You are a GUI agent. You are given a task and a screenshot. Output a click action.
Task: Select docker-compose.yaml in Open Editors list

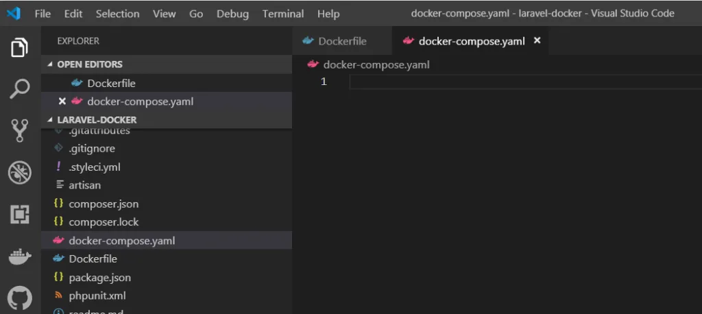point(167,101)
